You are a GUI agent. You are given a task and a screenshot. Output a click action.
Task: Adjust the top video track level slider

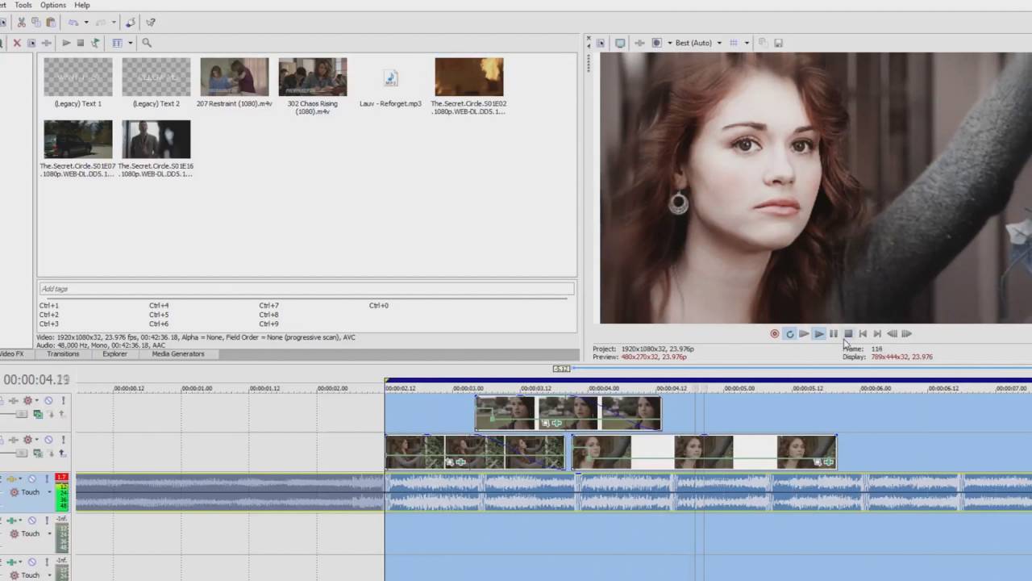[21, 414]
